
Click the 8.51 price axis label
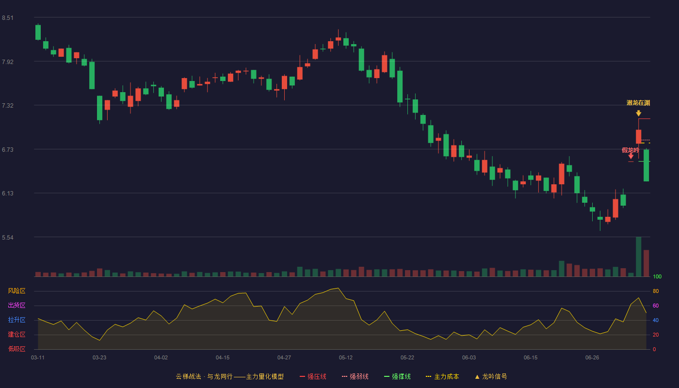pos(8,18)
